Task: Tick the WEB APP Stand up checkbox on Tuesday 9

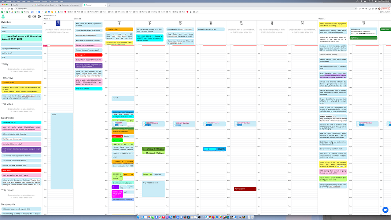Action: point(144,123)
